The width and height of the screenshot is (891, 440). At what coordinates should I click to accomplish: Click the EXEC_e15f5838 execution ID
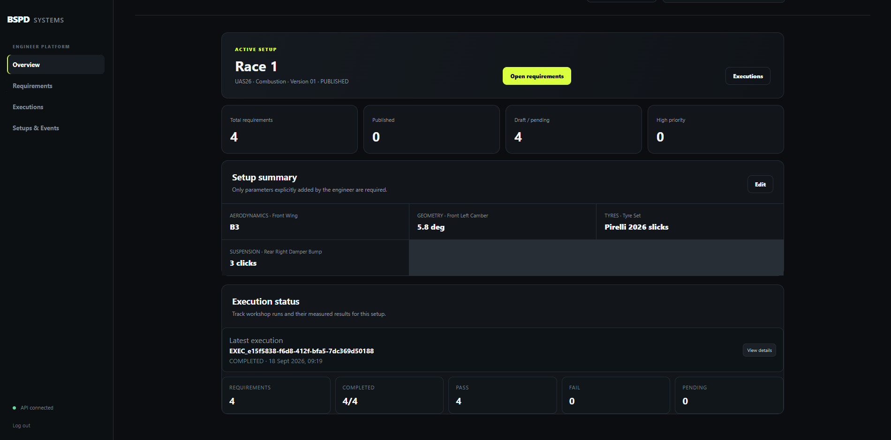tap(302, 351)
